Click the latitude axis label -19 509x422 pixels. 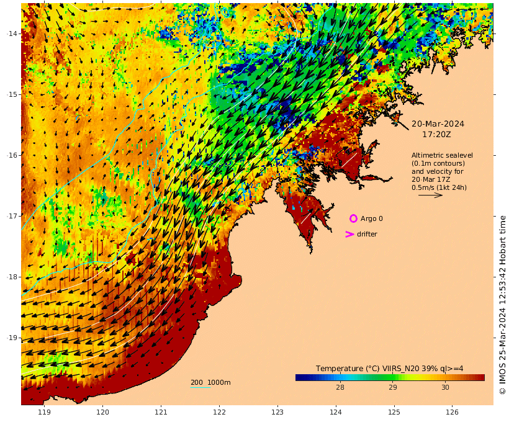[x=11, y=338]
